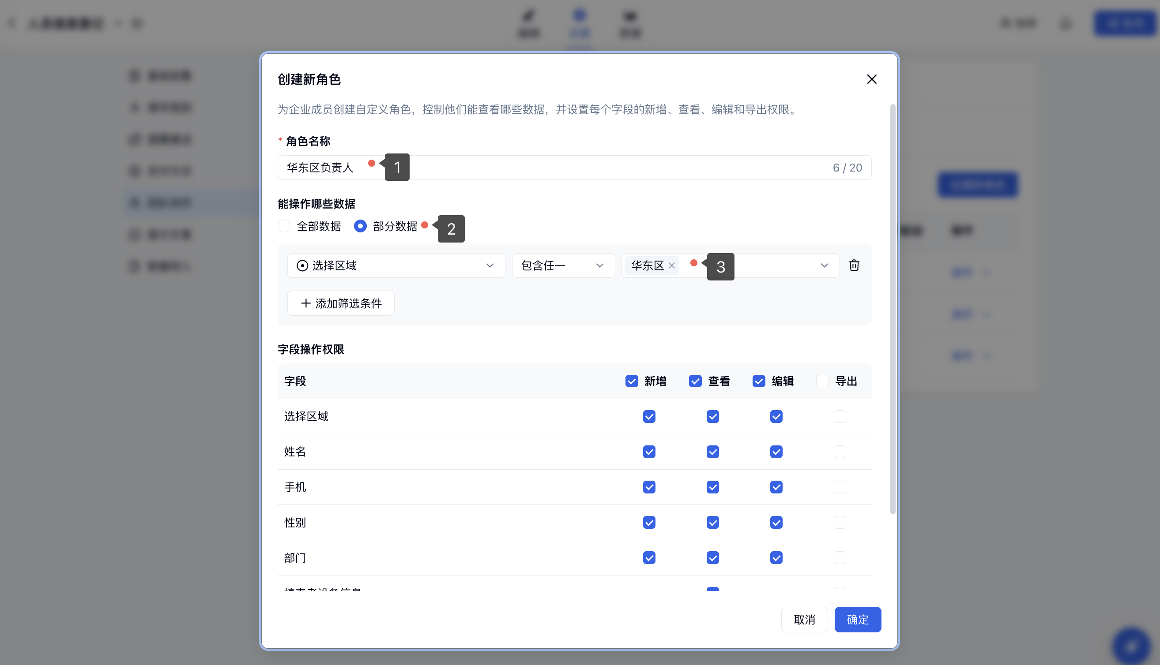Uncheck 新增 for 选择区域 row
Viewport: 1160px width, 665px height.
649,417
